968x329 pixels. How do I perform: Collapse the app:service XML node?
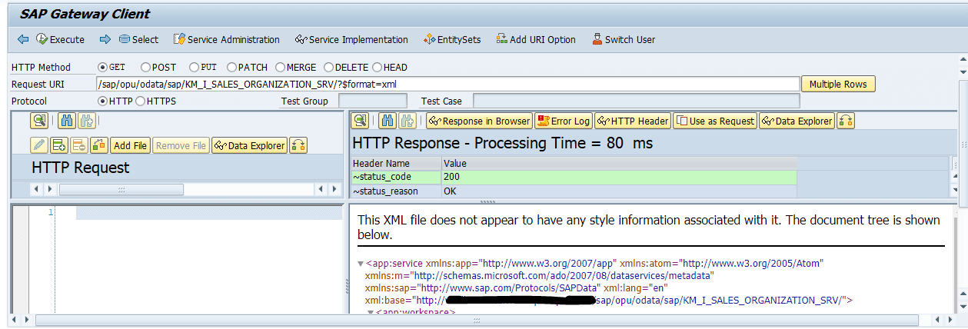click(x=361, y=263)
